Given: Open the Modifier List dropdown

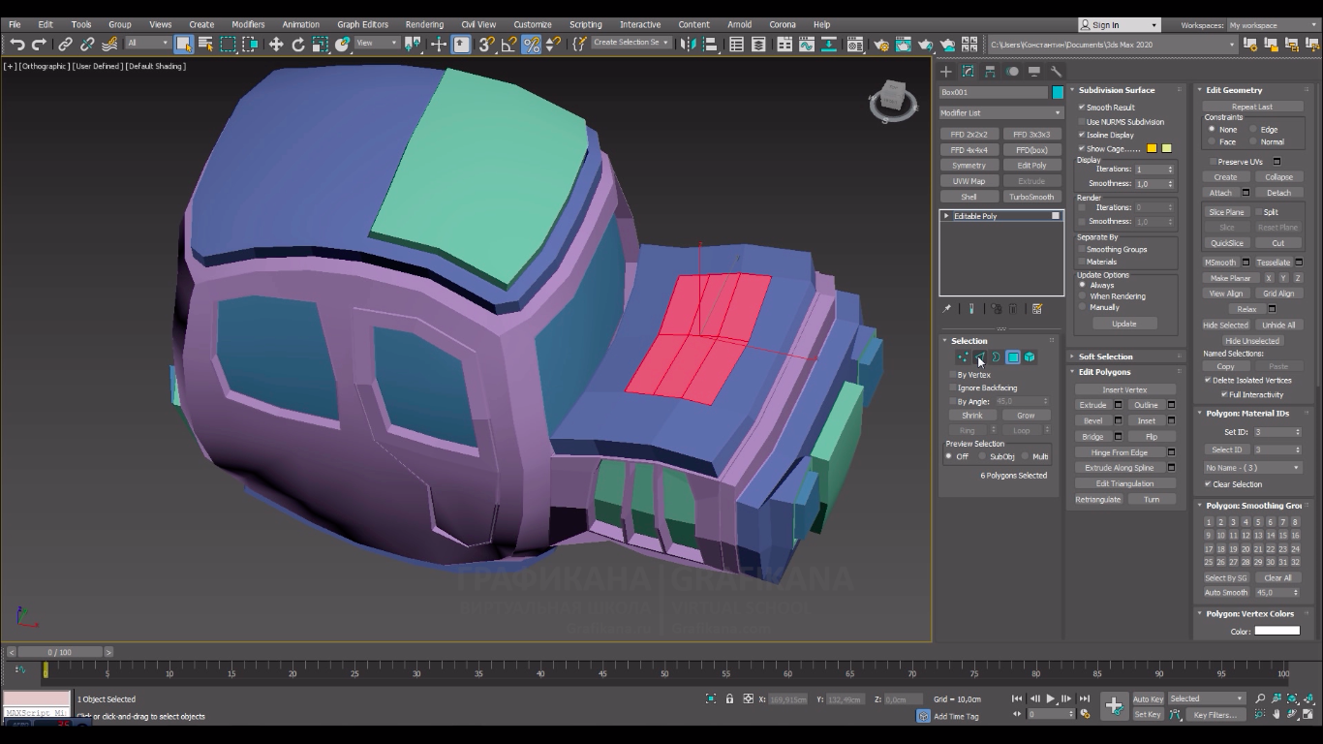Looking at the screenshot, I should (1000, 113).
